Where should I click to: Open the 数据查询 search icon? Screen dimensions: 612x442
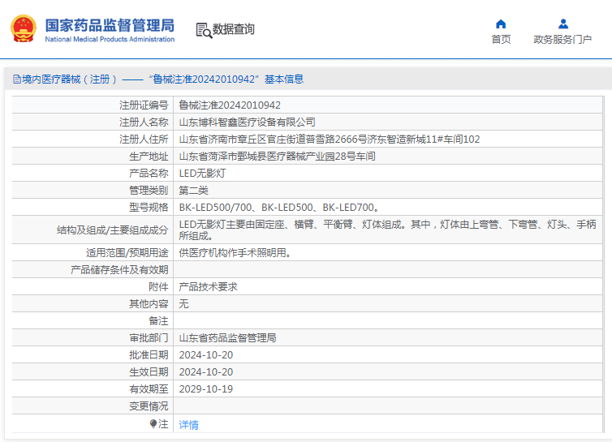coord(204,30)
